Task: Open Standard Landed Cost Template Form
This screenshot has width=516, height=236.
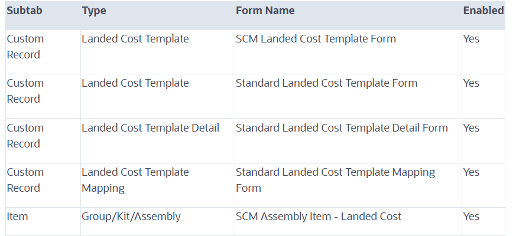Action: tap(326, 83)
